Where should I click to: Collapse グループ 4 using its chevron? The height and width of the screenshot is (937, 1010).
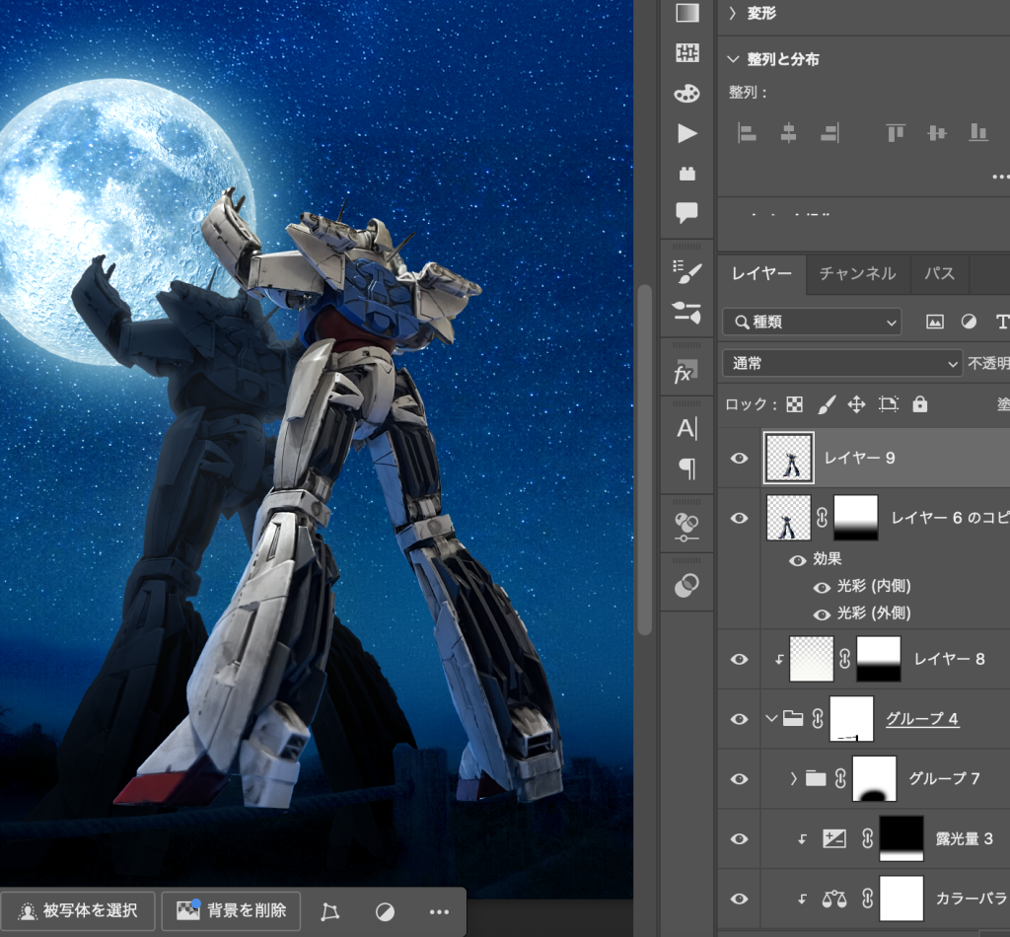772,719
